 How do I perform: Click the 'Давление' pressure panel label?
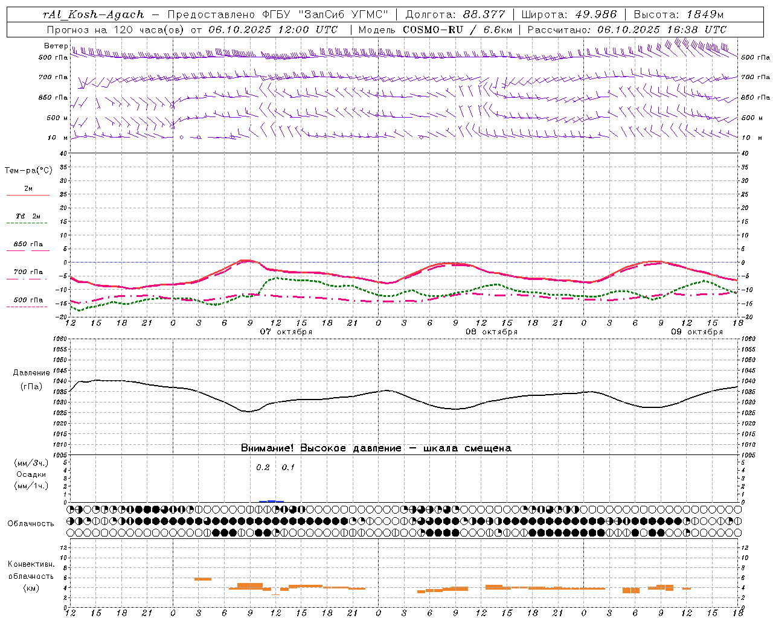pyautogui.click(x=31, y=373)
